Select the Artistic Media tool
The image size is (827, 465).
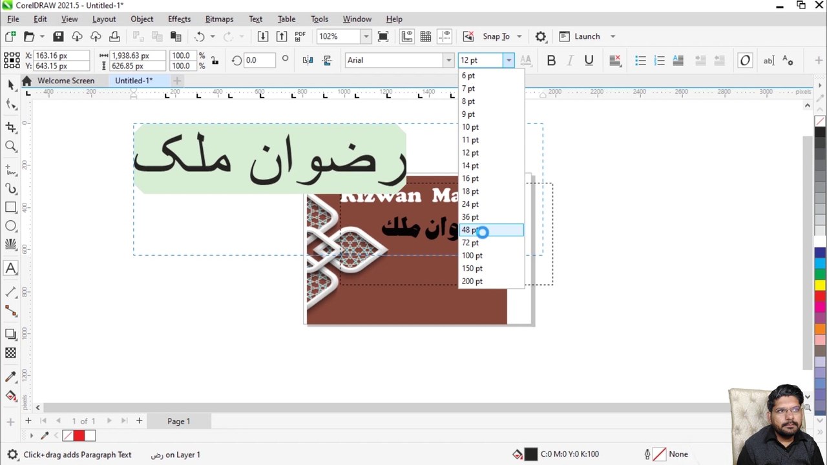coord(11,189)
